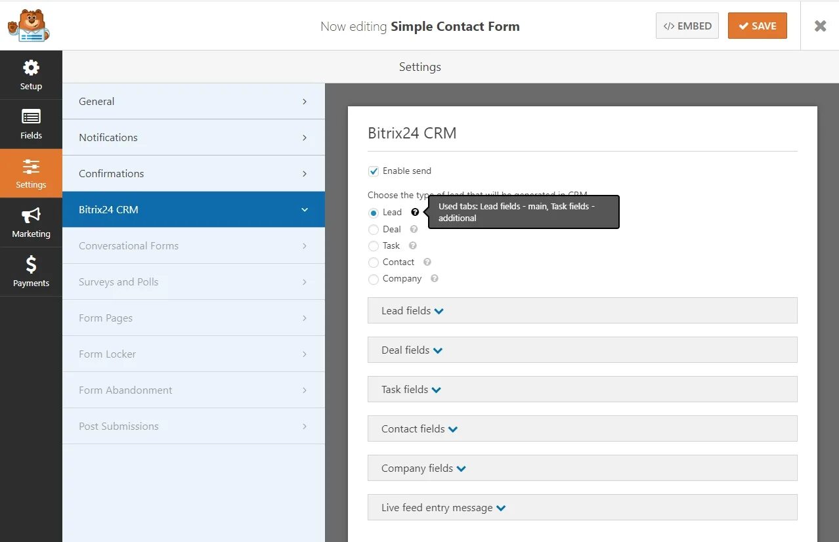Viewport: 839px width, 542px height.
Task: Open the Marketing megaphone icon
Action: 31,216
